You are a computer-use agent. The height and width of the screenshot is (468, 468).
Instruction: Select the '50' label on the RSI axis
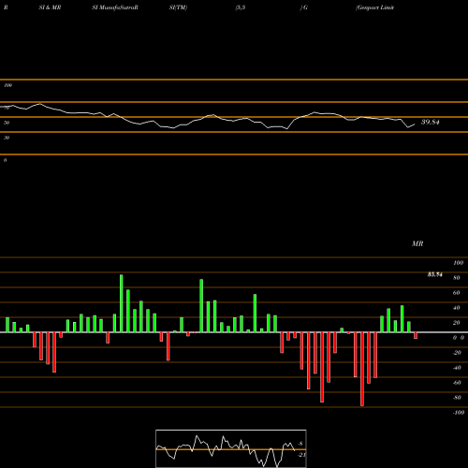pos(7,123)
